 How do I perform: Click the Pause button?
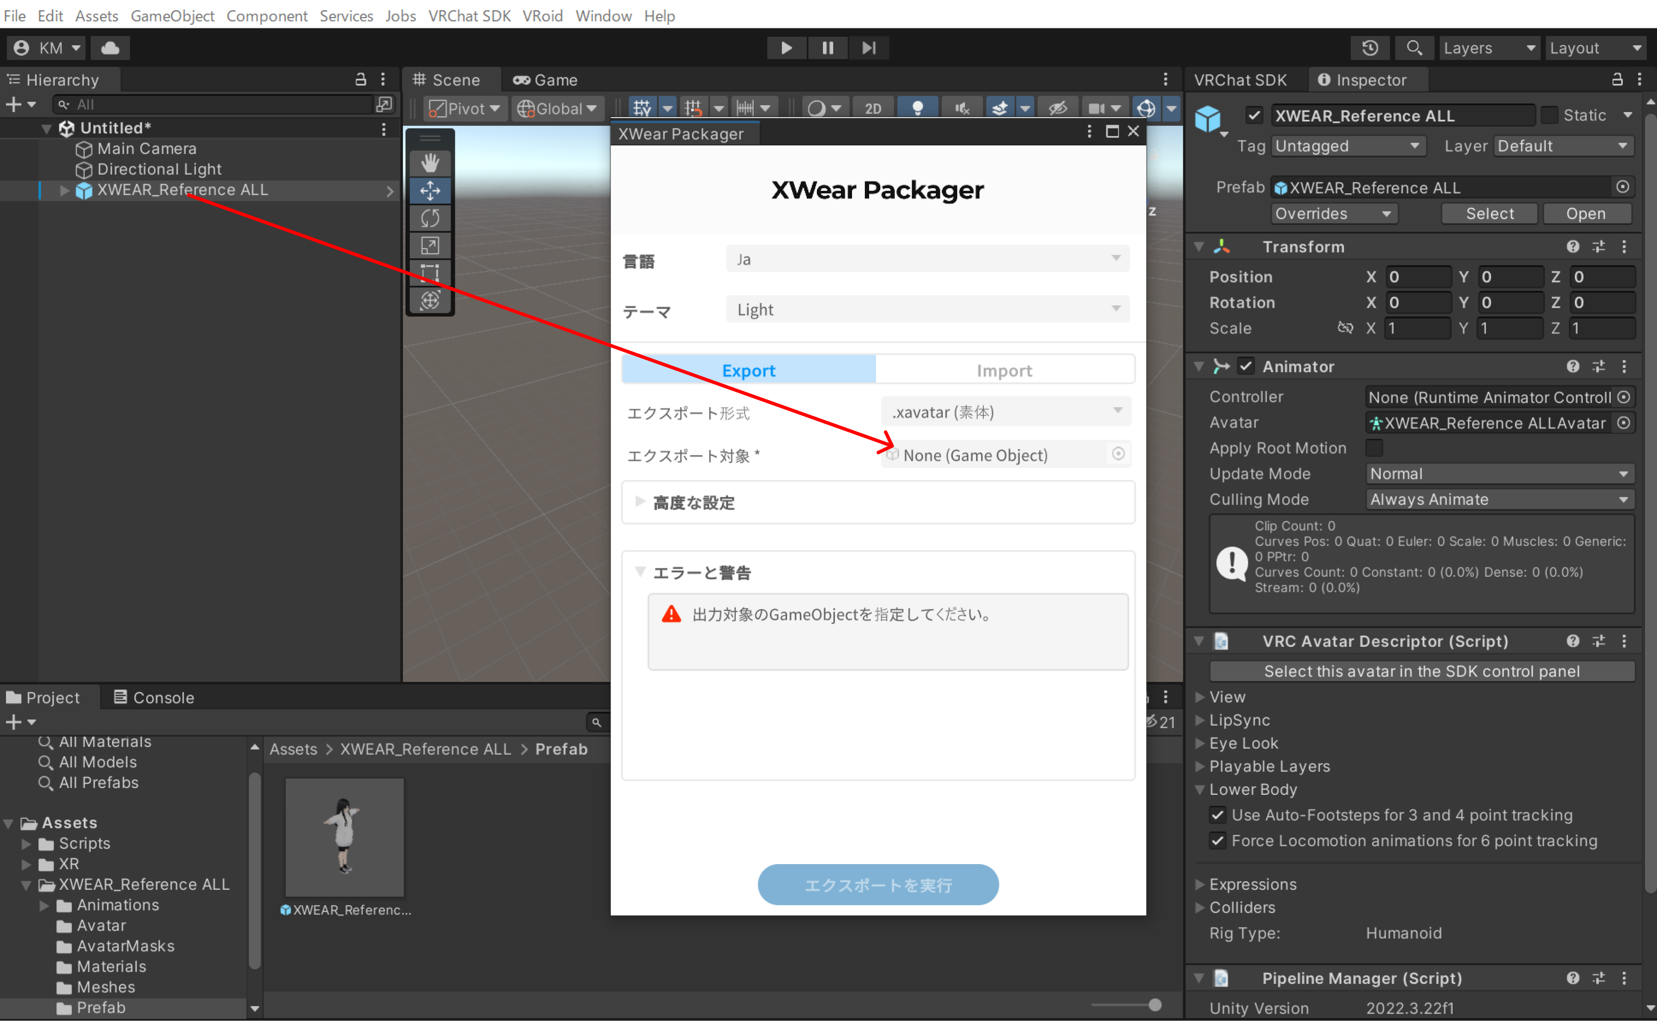pos(827,48)
